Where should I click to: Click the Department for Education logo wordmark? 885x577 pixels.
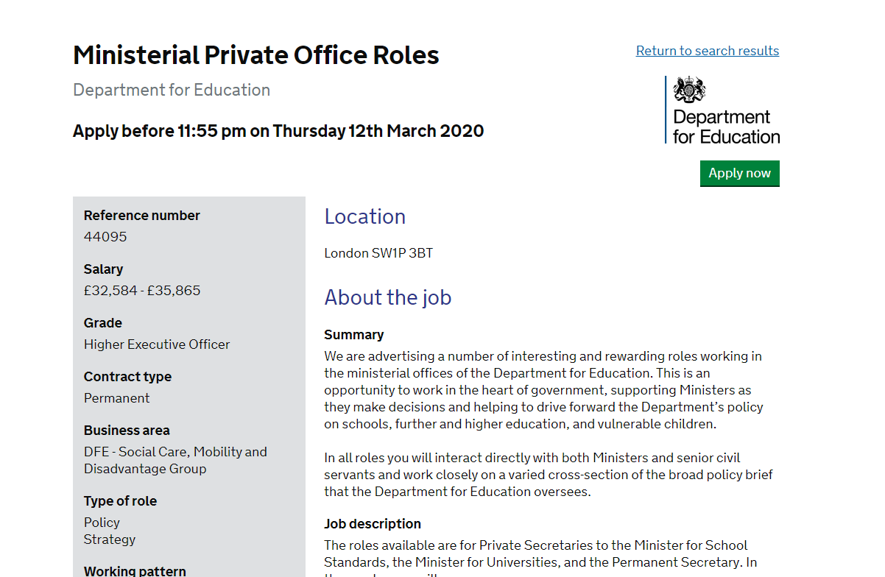[726, 127]
